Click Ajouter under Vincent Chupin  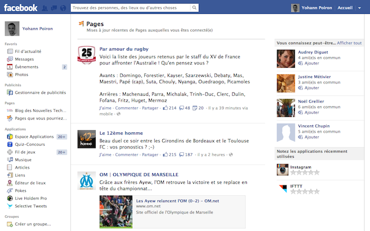[311, 137]
